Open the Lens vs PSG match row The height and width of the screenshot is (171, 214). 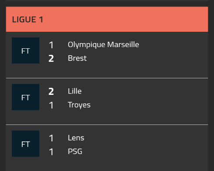point(107,148)
